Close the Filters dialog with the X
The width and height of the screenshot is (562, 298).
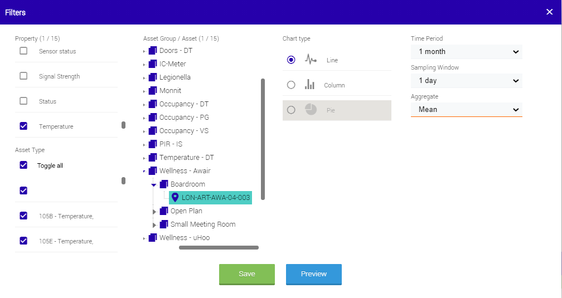(550, 12)
